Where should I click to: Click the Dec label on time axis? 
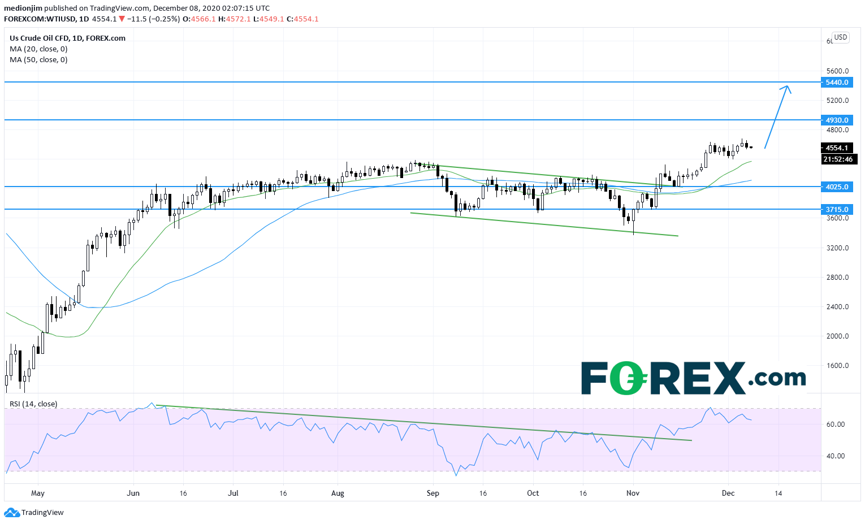click(728, 493)
